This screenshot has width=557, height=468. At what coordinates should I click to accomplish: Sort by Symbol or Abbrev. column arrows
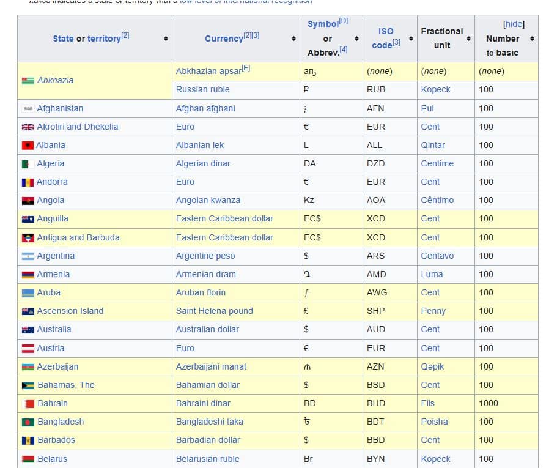(356, 39)
